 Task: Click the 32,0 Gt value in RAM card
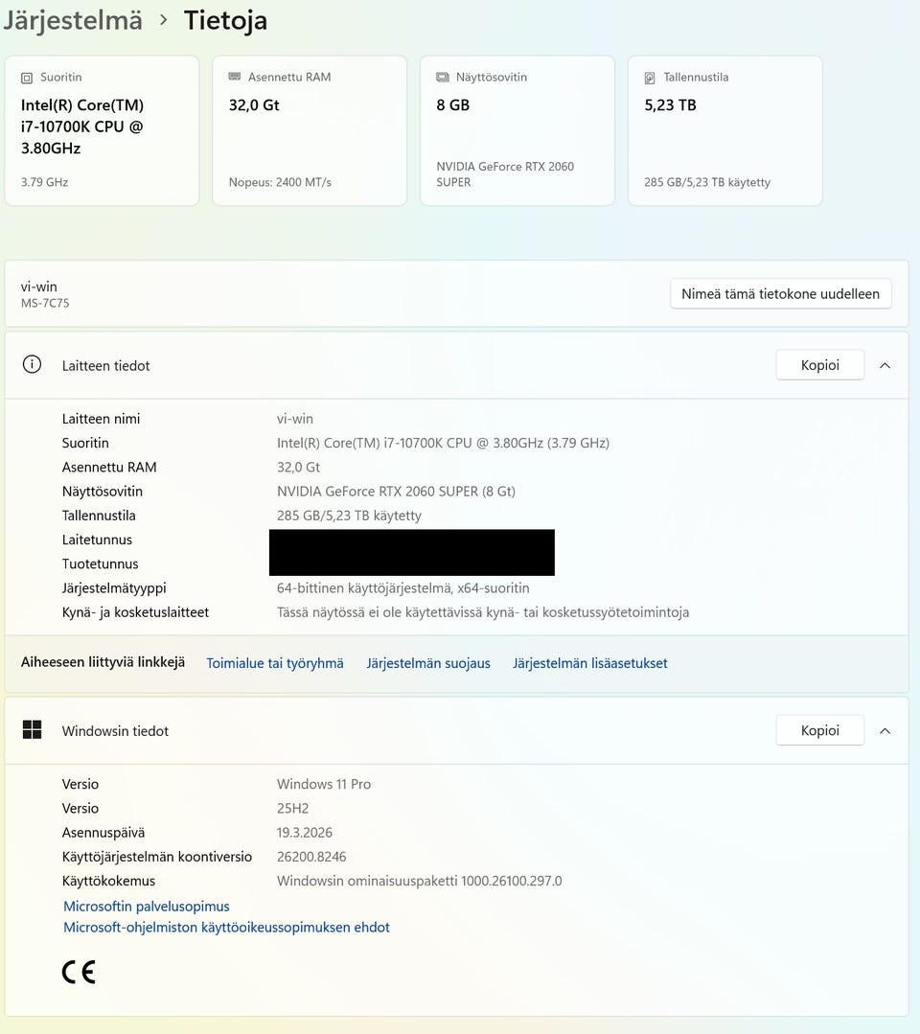[254, 104]
